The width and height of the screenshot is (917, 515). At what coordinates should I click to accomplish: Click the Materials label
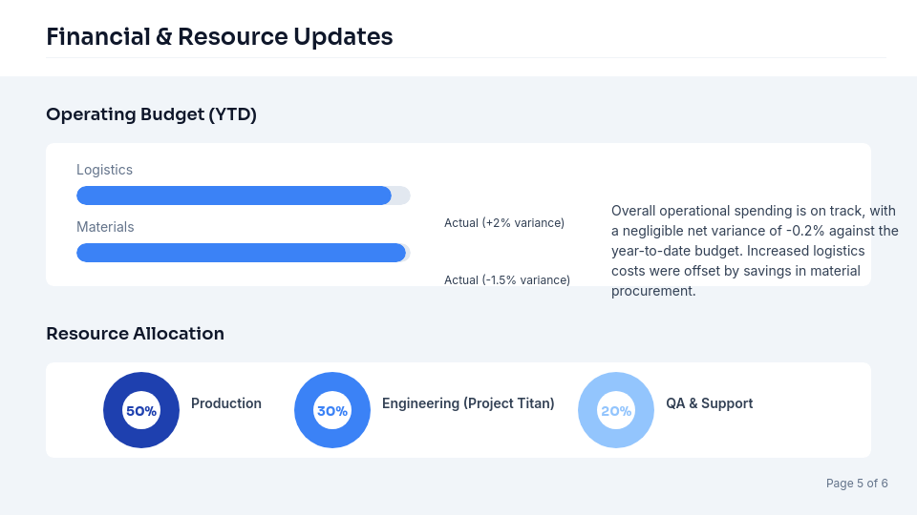pos(105,227)
